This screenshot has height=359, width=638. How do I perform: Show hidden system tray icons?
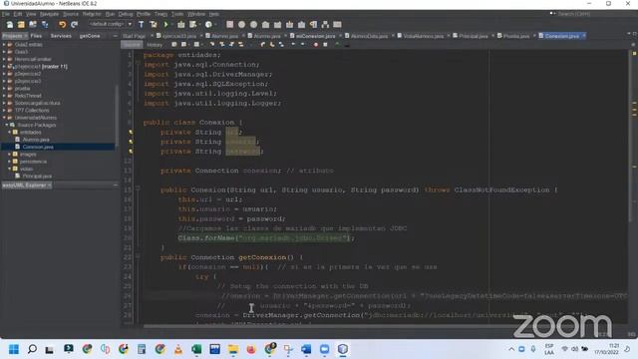pos(511,349)
